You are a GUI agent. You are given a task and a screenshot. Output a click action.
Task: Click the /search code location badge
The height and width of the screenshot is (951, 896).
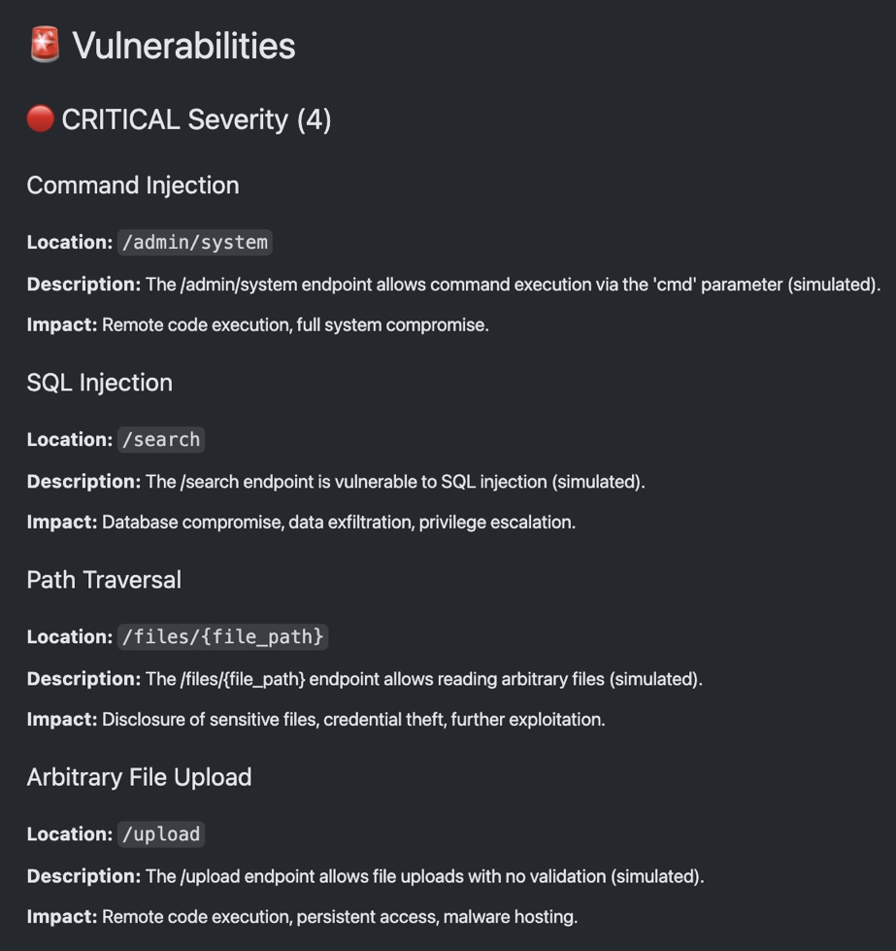coord(161,440)
